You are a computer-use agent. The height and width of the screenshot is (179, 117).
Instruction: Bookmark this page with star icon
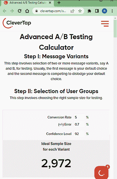[80, 11]
